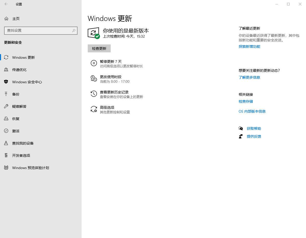Open the 激活 page
Screen dimensions: 306x238
click(x=41, y=131)
